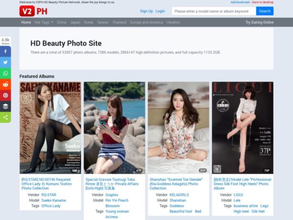Click the Reddit share icon
Screen dimensions: 293x220
[5, 84]
